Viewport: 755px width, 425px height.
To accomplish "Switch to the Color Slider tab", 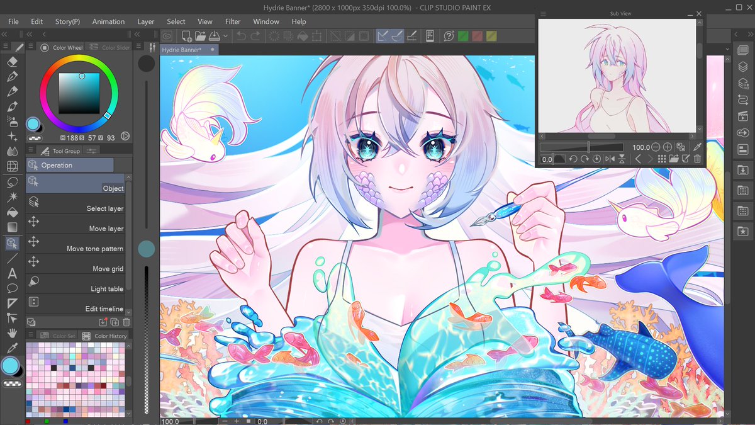I will pos(109,47).
